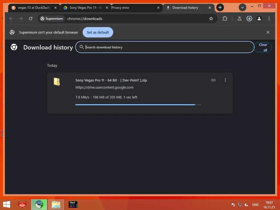Click the Today date heading
The width and height of the screenshot is (280, 210).
[x=52, y=65]
